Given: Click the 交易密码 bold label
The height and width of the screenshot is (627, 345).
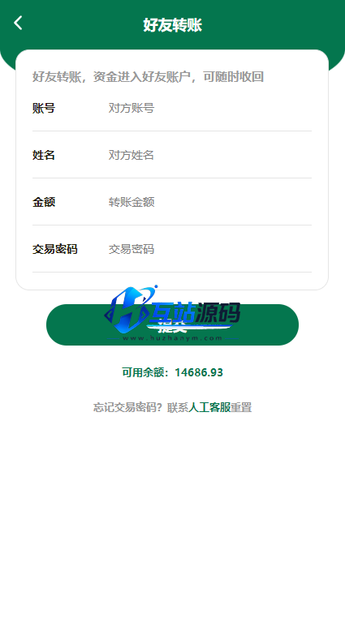Looking at the screenshot, I should pyautogui.click(x=55, y=249).
